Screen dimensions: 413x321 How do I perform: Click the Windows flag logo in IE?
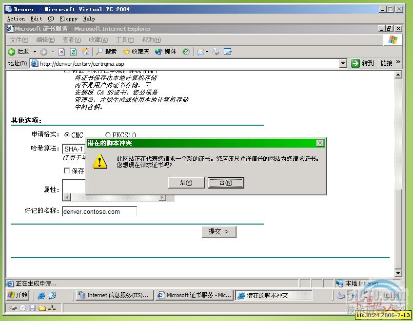(393, 40)
